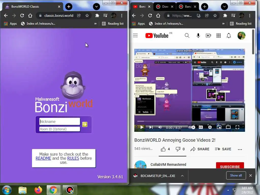
Task: Expand more bookmarks chevron in left window
Action: coord(95,24)
